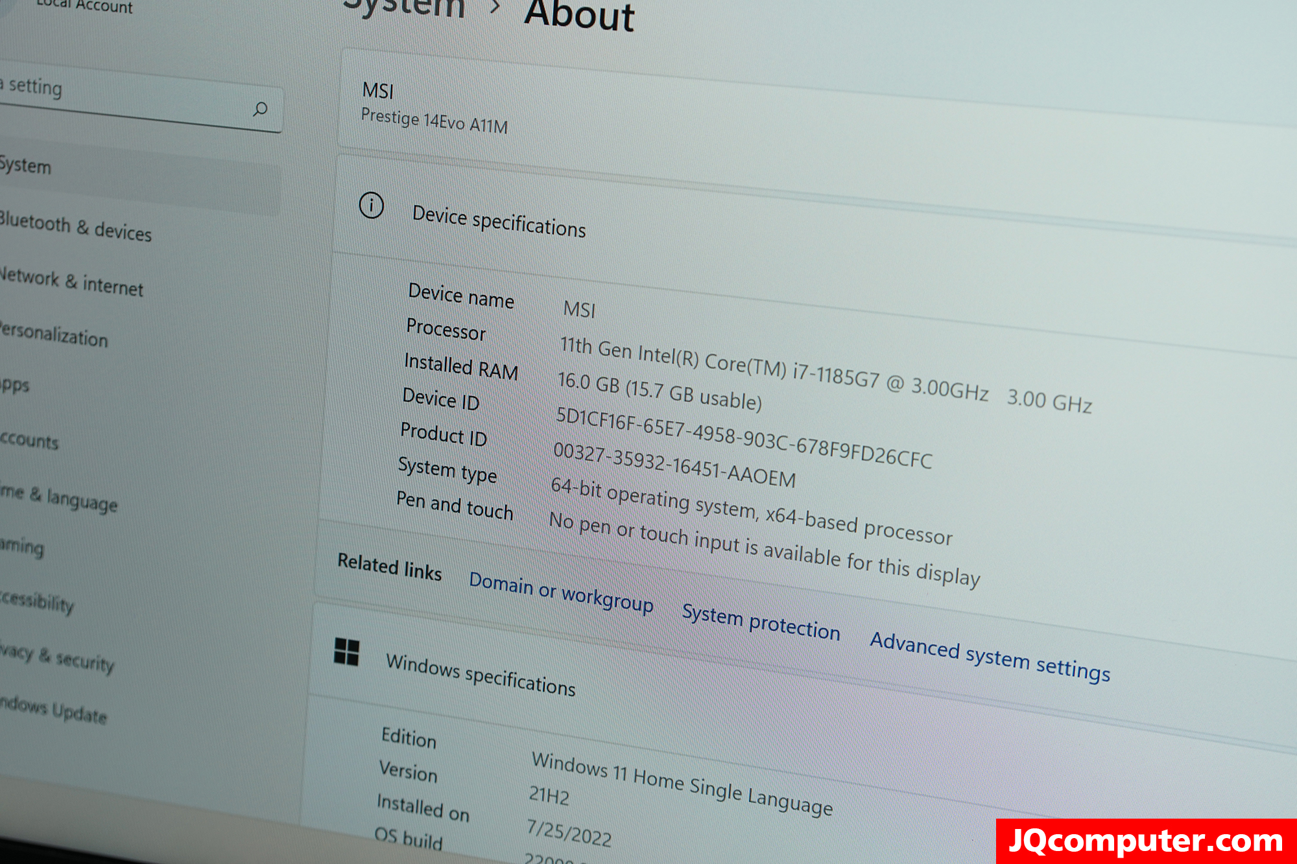The height and width of the screenshot is (864, 1297).
Task: Select the Installed RAM value 16.0 GB
Action: (660, 391)
